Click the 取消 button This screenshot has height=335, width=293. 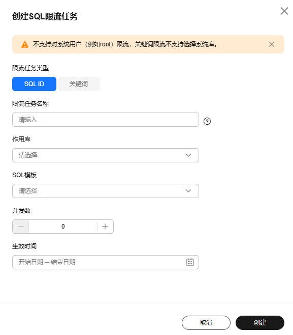coord(206,323)
